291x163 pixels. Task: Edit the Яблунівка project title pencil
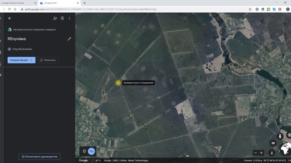69,39
